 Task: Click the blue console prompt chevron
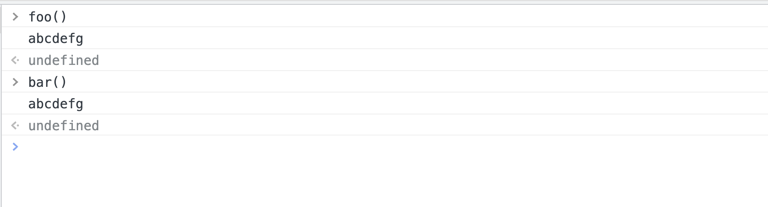coord(15,146)
